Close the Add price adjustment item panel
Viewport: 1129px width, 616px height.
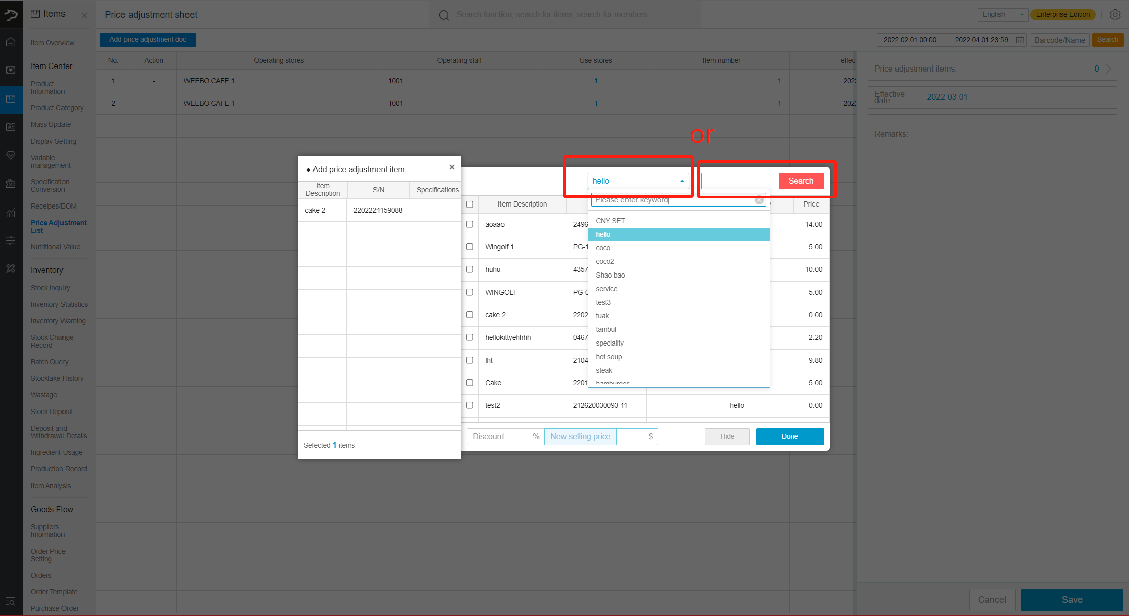(452, 167)
